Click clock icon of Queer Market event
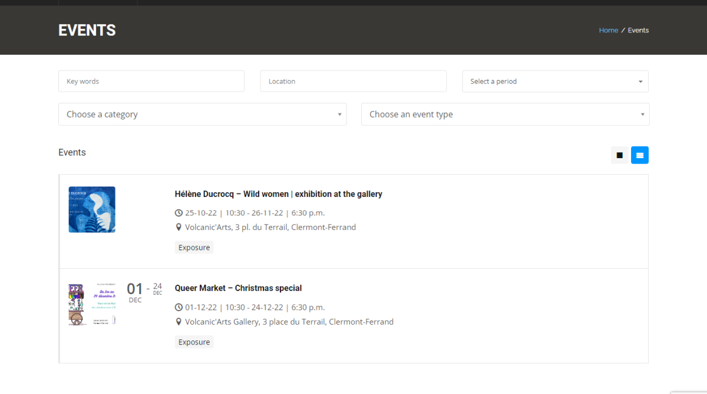The image size is (707, 394). point(179,308)
